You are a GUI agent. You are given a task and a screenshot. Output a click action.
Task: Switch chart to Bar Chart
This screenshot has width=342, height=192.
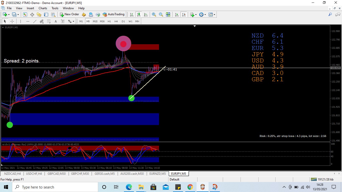[x=131, y=14]
